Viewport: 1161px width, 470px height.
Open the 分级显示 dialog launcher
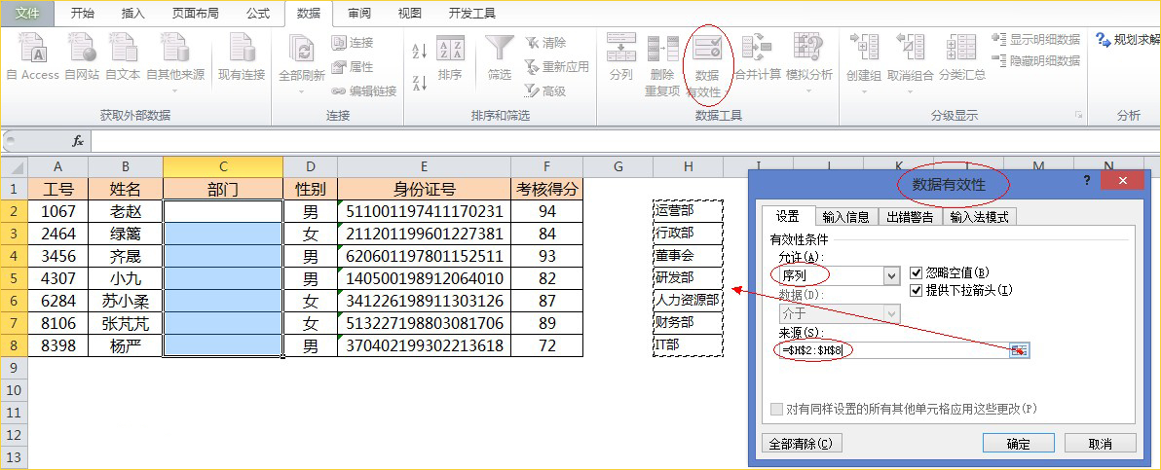[x=1079, y=116]
